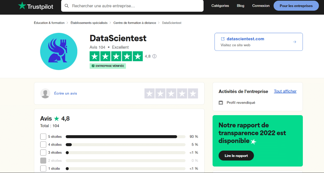Check the 4 étoiles filter checkbox
The height and width of the screenshot is (173, 324).
click(43, 145)
